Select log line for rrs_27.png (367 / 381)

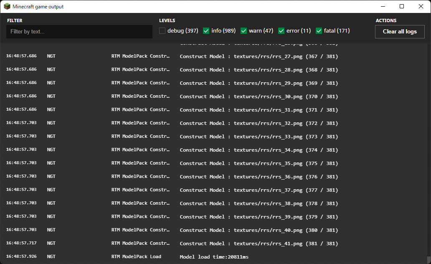213,56
